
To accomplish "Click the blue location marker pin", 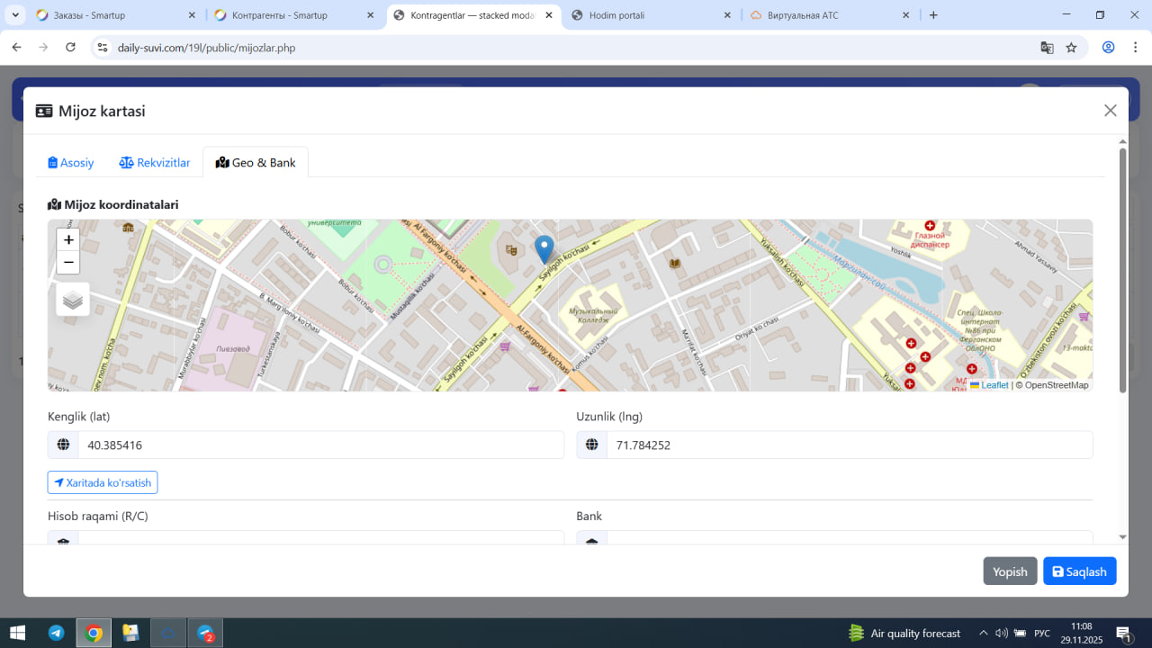I will coord(544,247).
